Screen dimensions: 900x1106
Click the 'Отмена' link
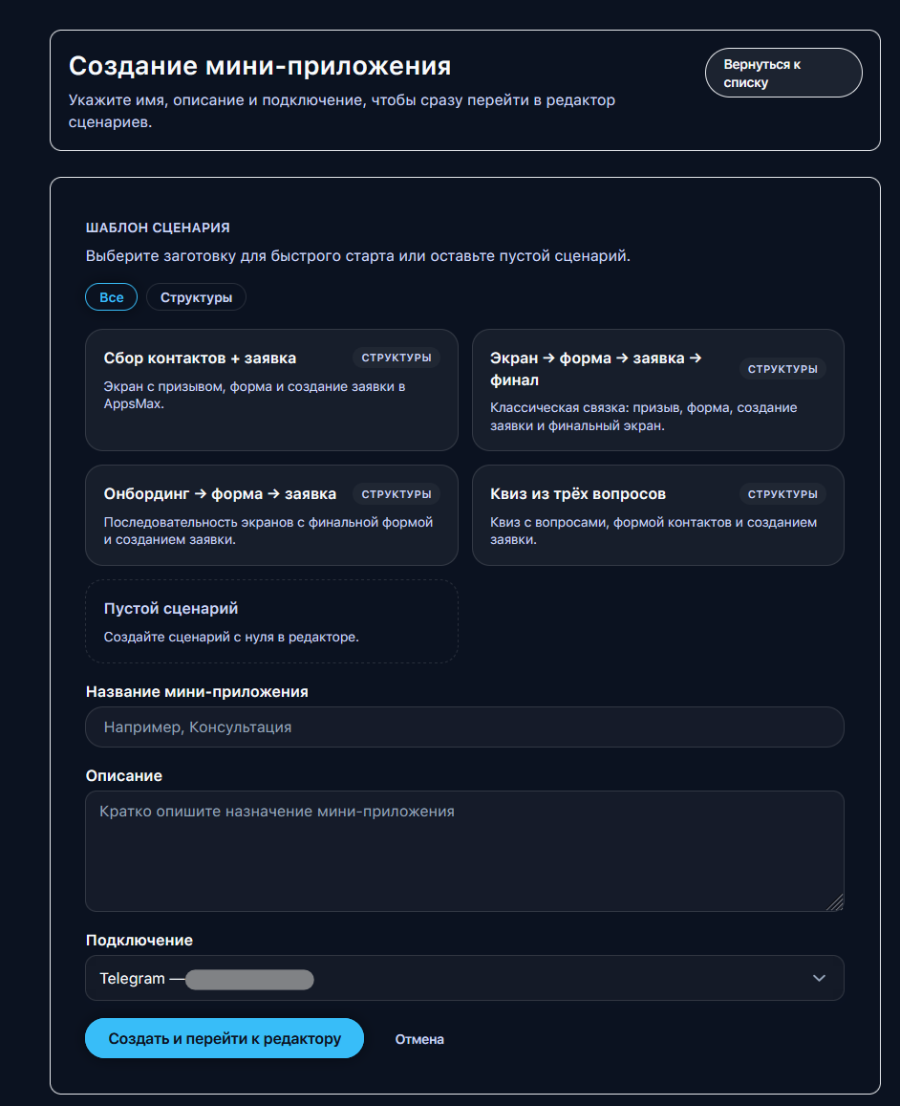(419, 1039)
